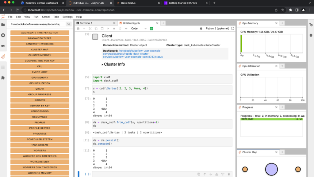The height and width of the screenshot is (177, 314).
Task: Open the running terminals and kernels icon
Action: point(3,35)
